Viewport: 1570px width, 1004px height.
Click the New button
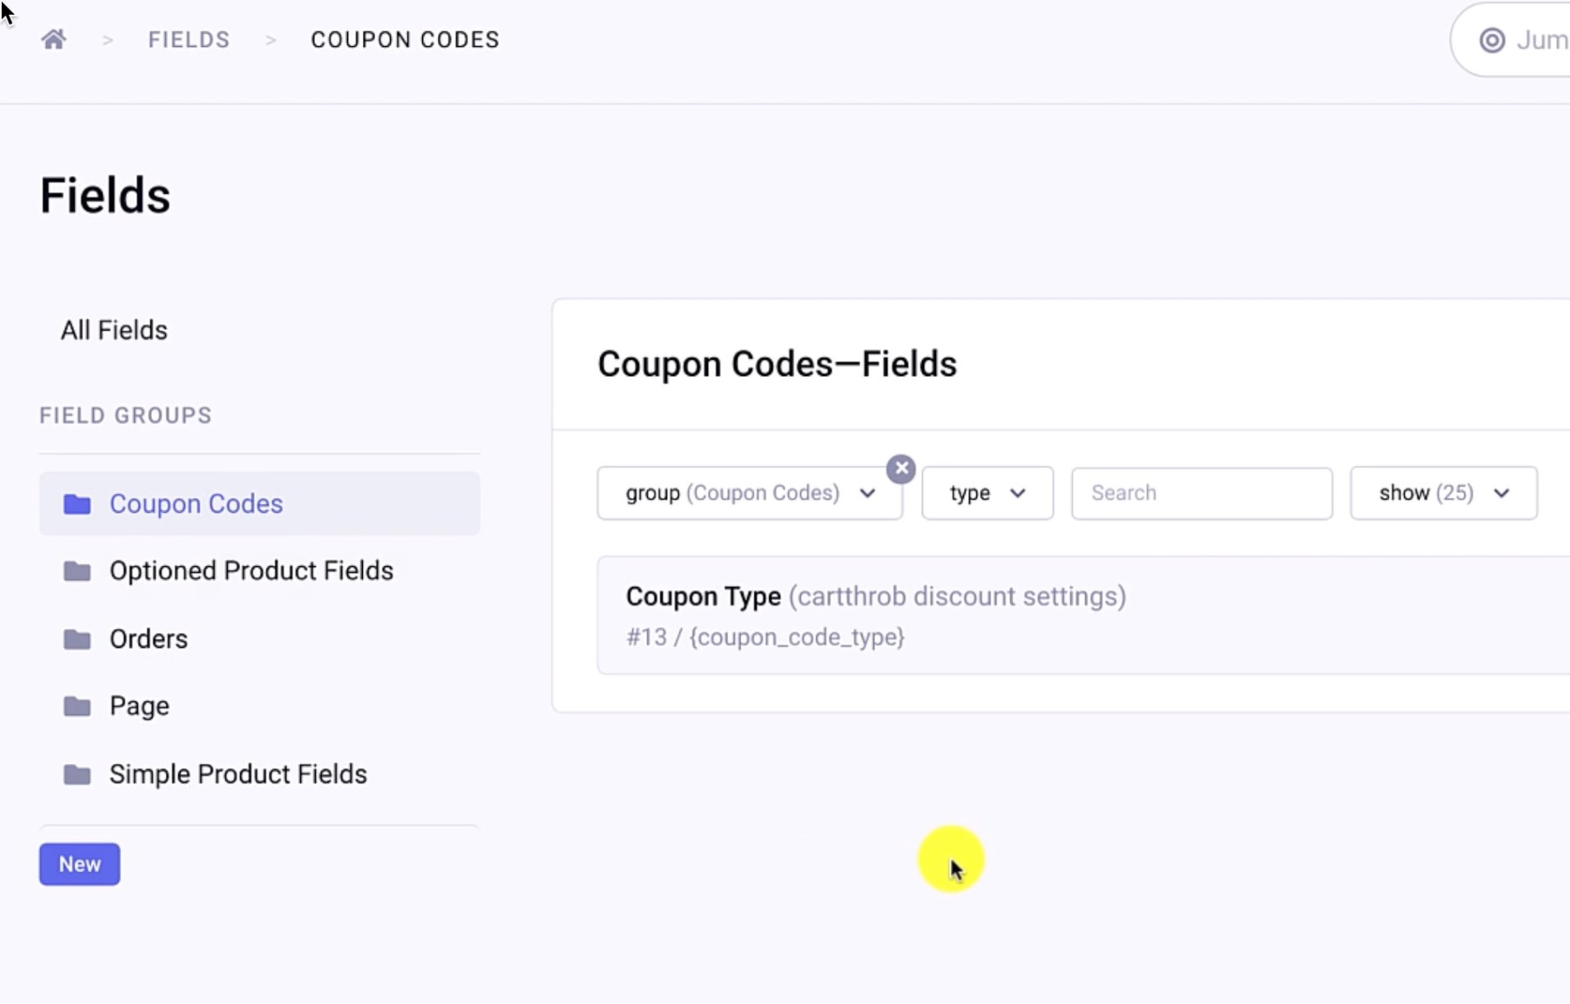pyautogui.click(x=79, y=864)
